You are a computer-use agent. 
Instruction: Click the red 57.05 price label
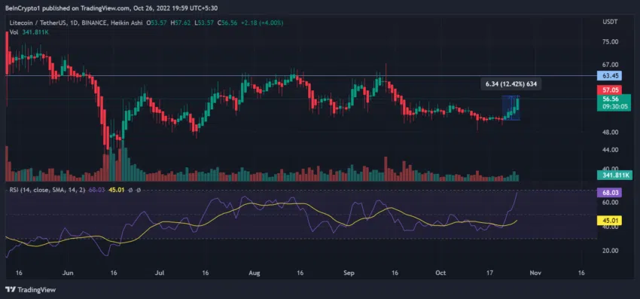609,90
